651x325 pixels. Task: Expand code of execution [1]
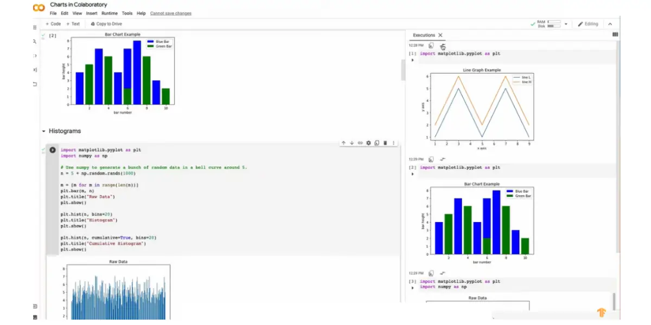tap(412, 60)
